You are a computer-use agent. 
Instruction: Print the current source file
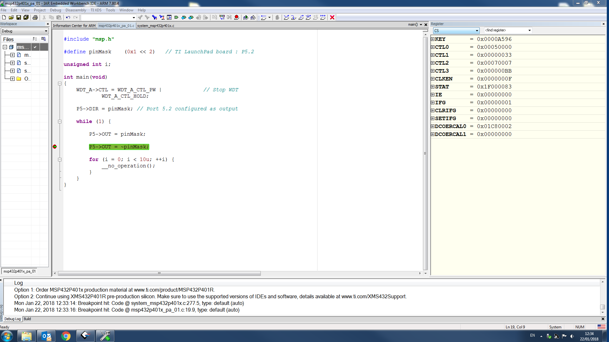[x=35, y=17]
